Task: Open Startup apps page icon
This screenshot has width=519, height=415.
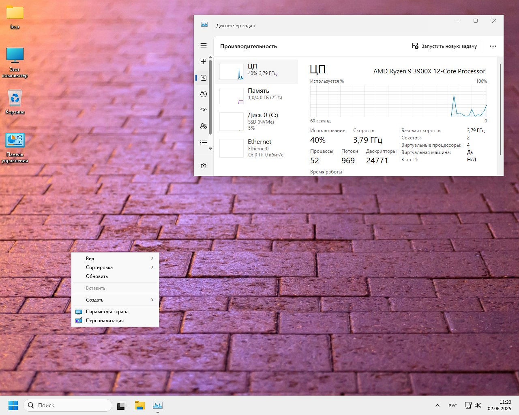Action: pos(204,110)
